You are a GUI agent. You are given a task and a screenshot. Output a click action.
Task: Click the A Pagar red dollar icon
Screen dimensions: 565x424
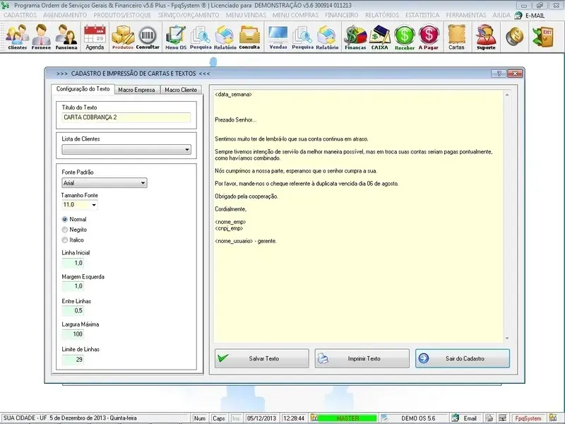pos(428,37)
